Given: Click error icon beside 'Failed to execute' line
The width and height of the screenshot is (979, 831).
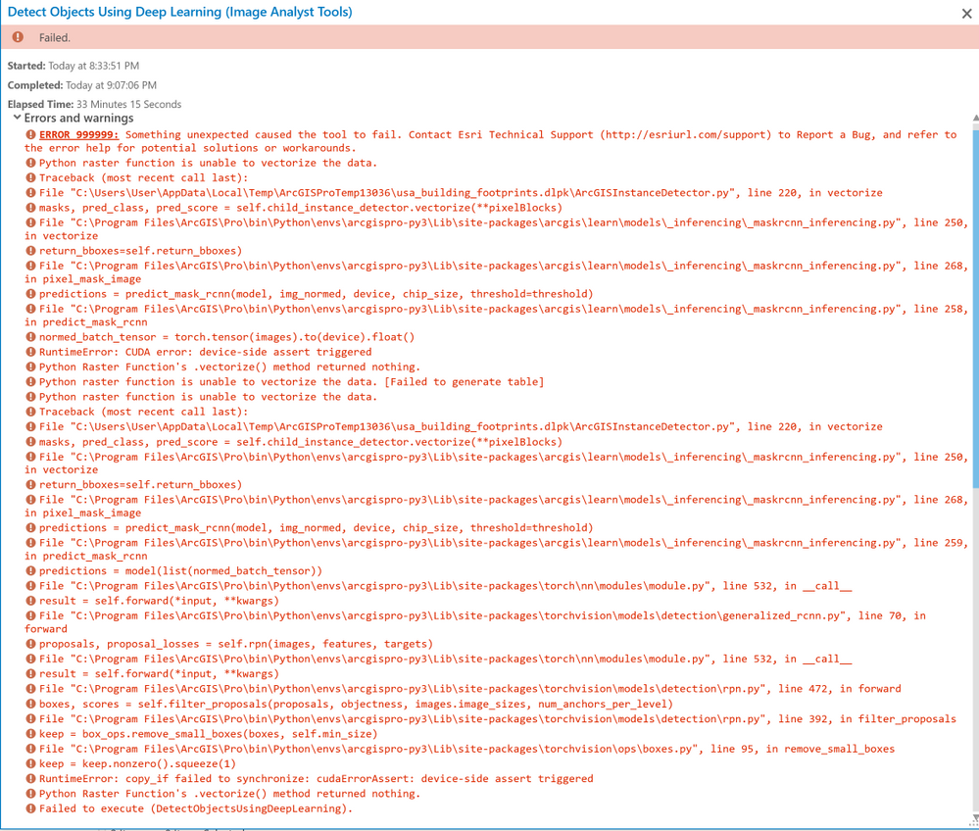Looking at the screenshot, I should coord(30,808).
